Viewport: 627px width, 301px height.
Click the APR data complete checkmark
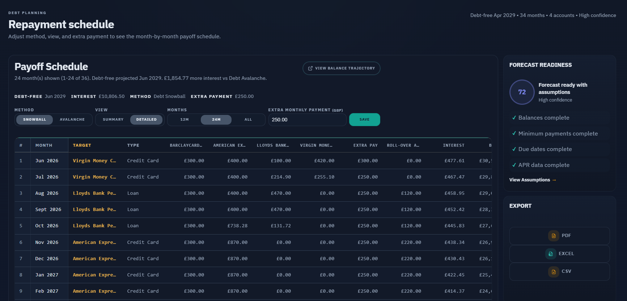tap(514, 165)
